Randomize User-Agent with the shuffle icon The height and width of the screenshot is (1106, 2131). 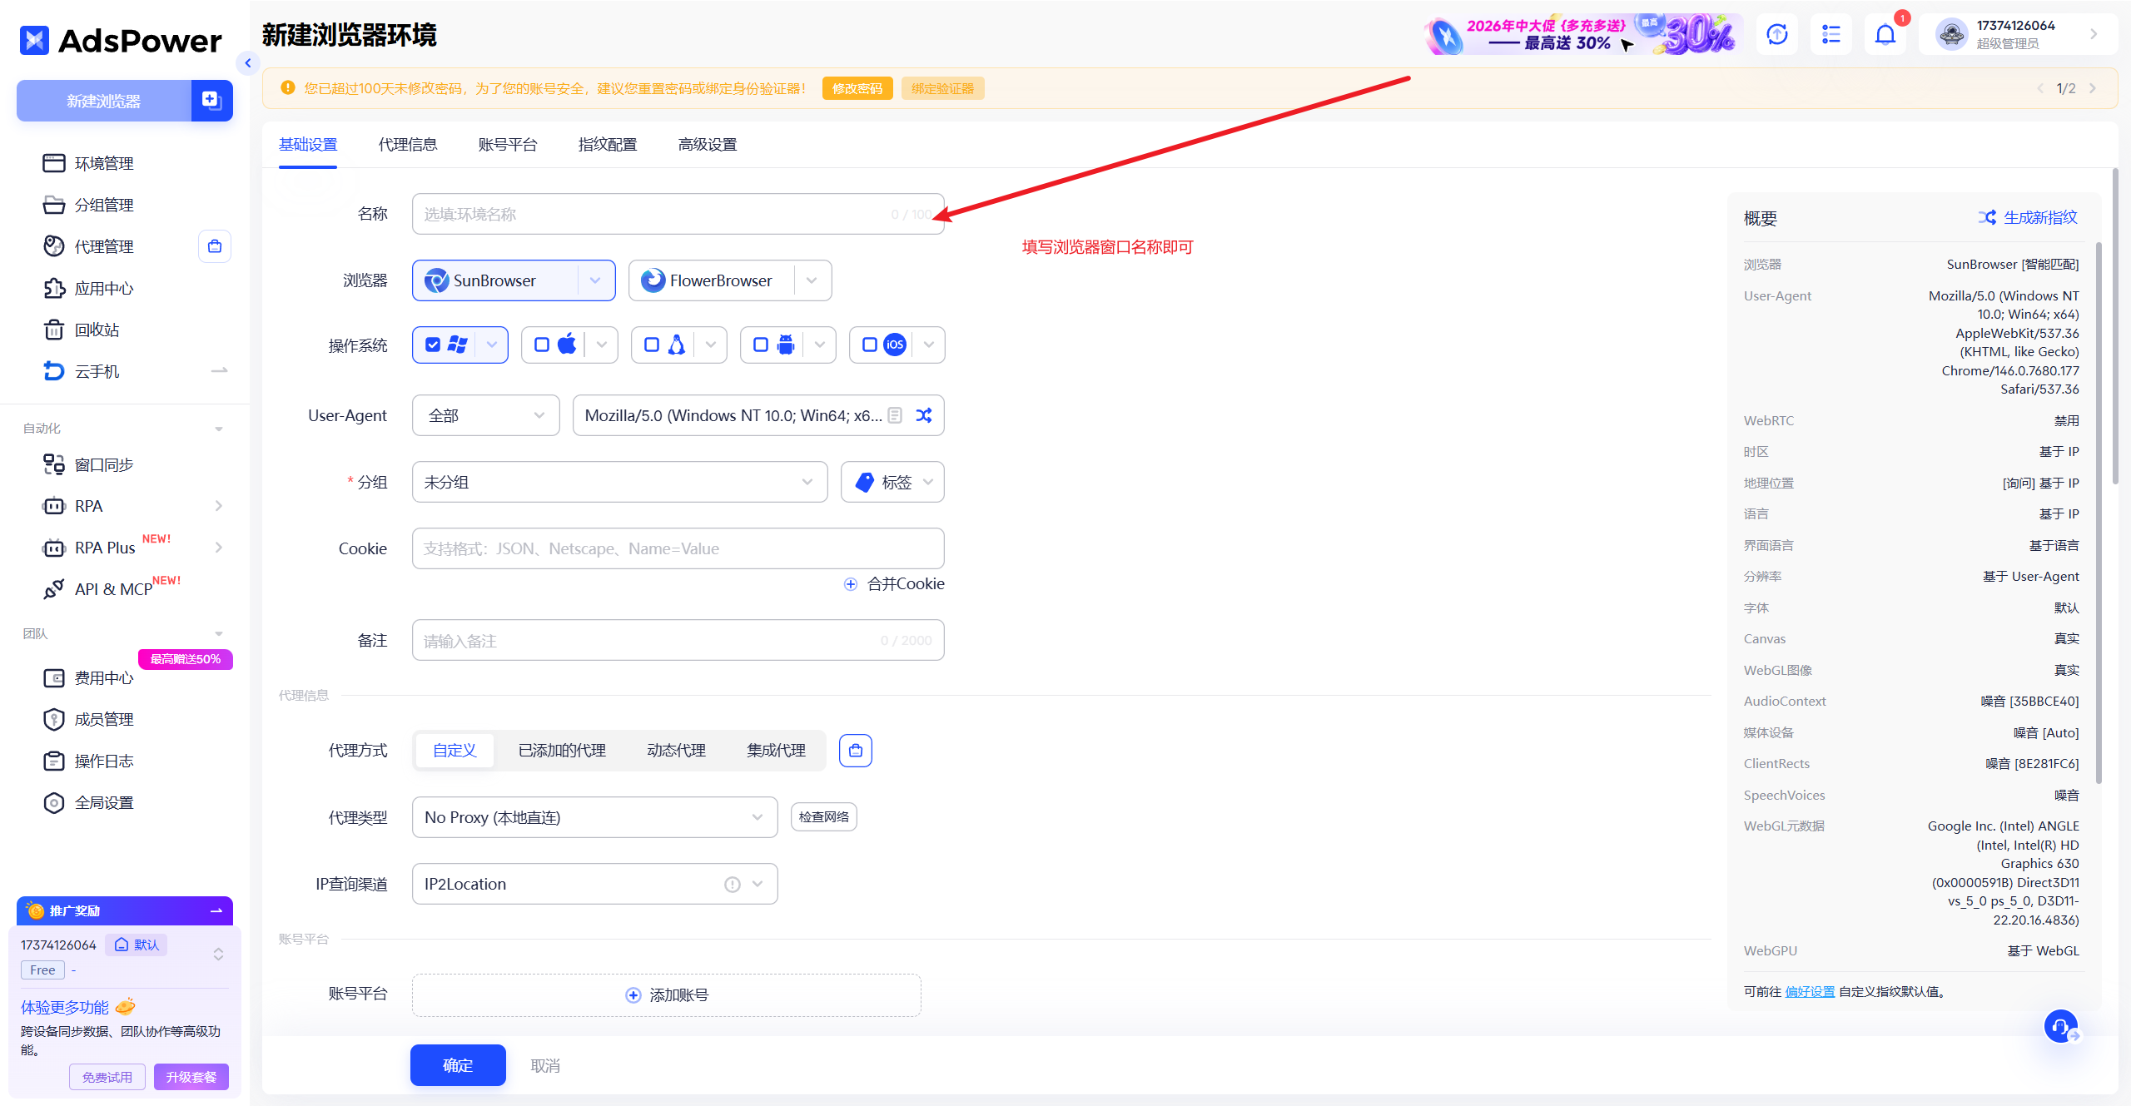(924, 415)
